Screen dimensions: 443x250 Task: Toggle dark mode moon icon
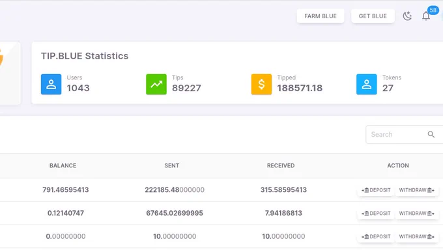click(x=407, y=16)
